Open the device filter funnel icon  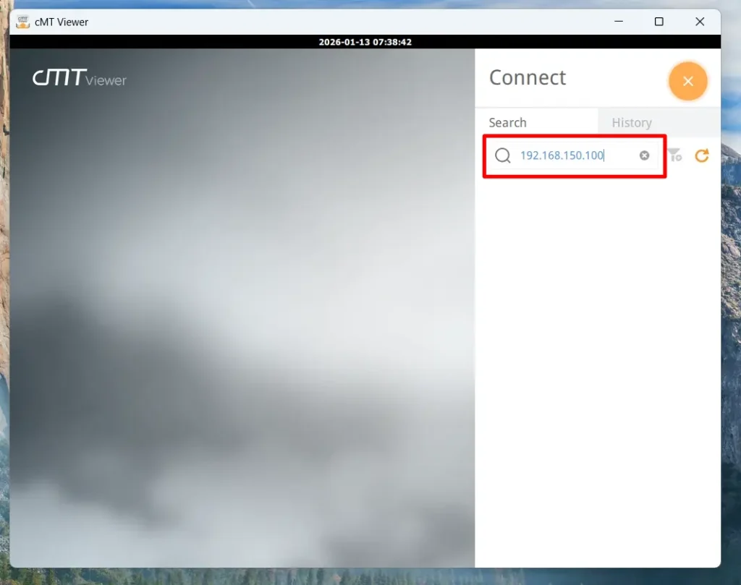tap(675, 155)
